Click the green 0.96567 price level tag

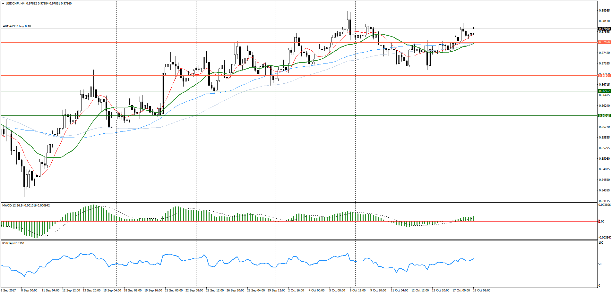(604, 91)
